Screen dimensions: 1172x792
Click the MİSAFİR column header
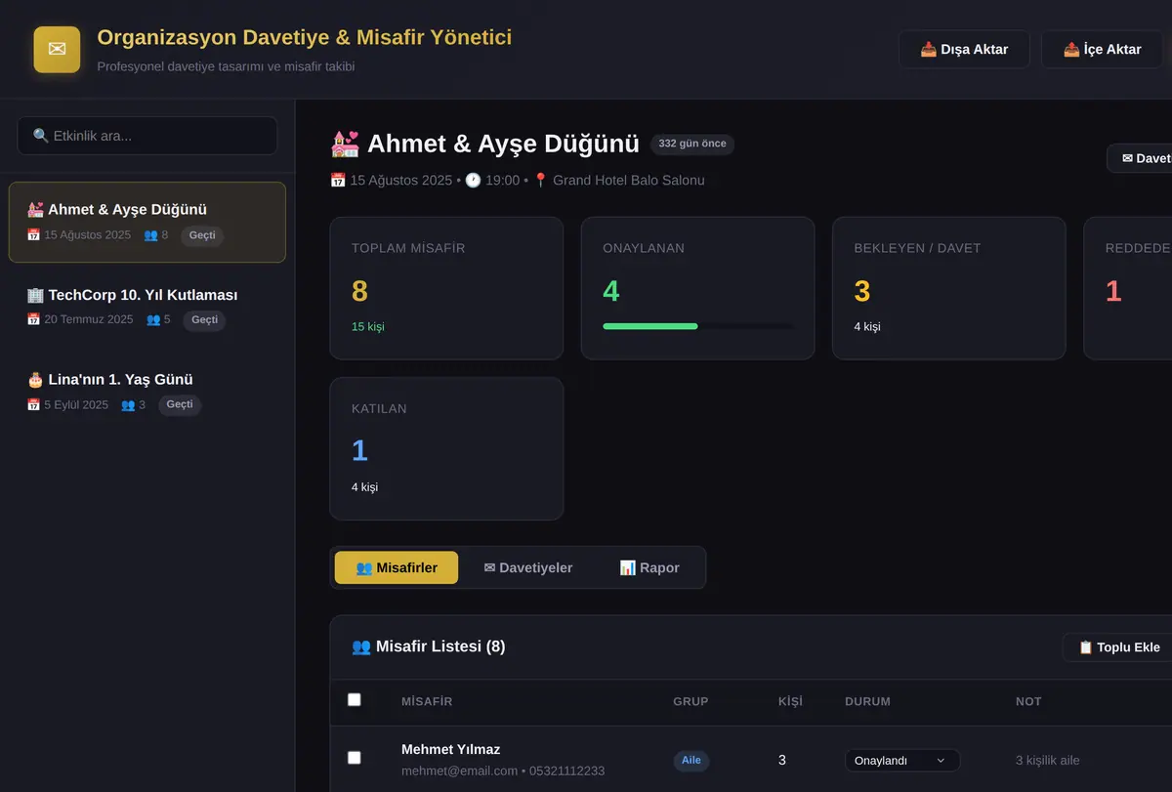pyautogui.click(x=427, y=701)
